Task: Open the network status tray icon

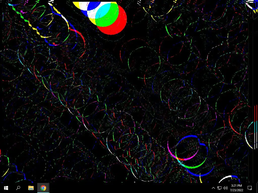Action: point(219,188)
